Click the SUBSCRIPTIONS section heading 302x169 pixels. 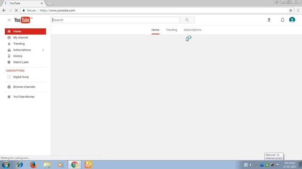[15, 71]
